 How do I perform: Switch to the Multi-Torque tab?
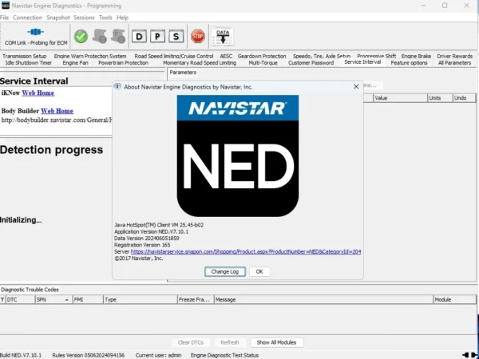tap(263, 63)
